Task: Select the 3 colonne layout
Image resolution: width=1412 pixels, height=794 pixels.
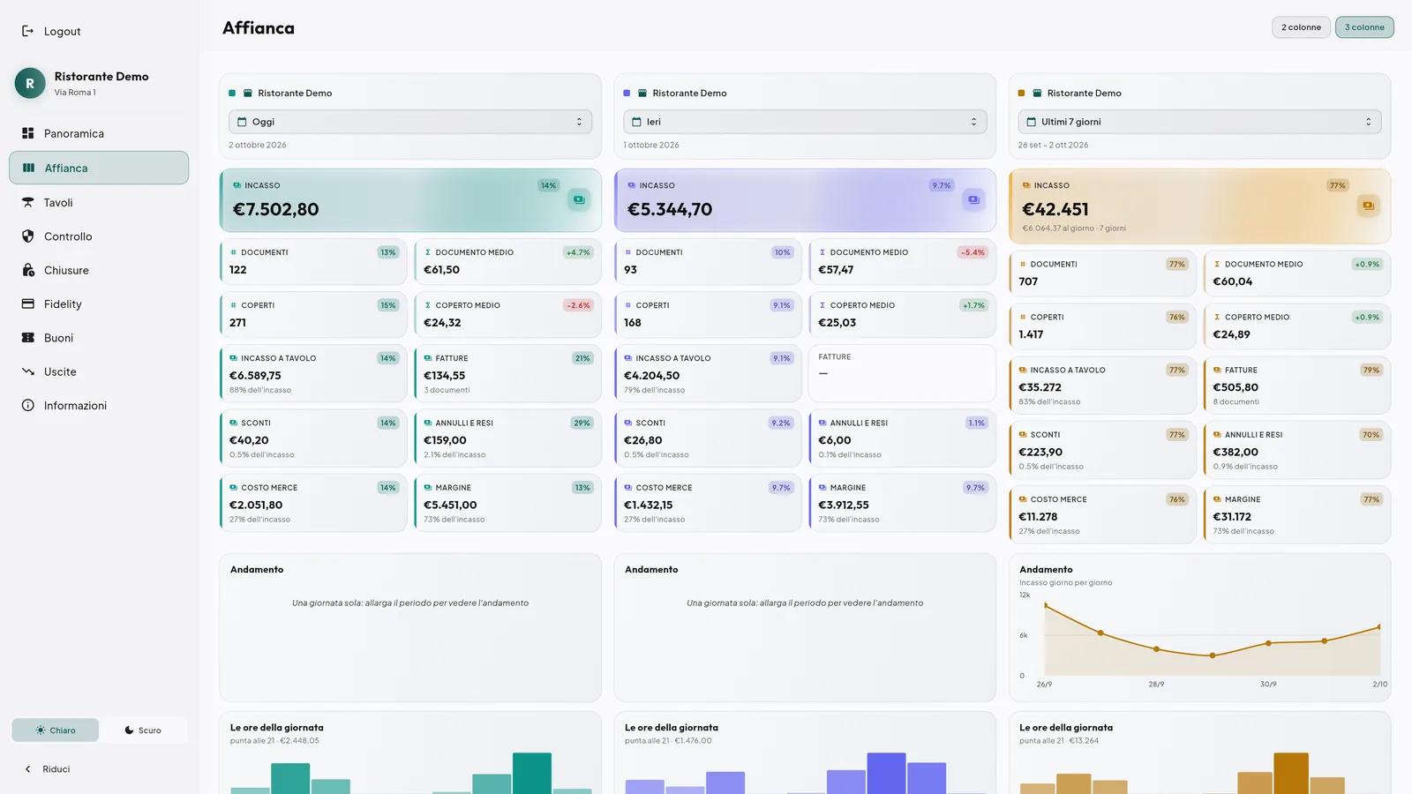Action: [1364, 27]
